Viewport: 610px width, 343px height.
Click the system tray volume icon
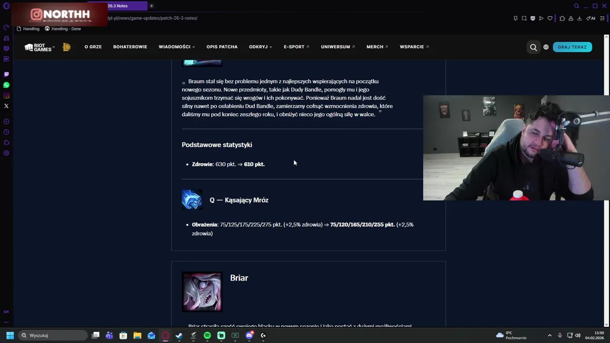[x=578, y=335]
